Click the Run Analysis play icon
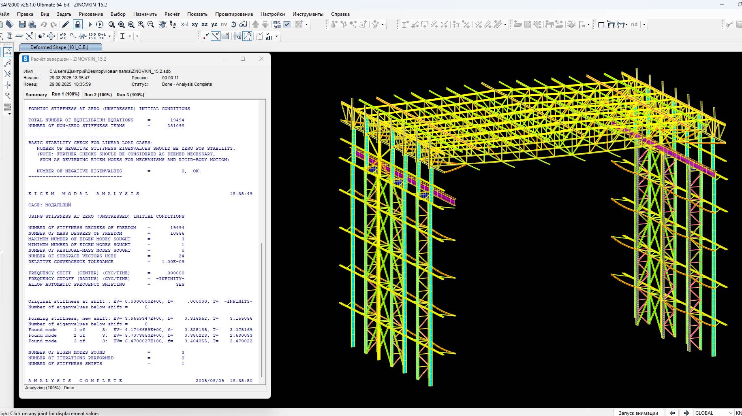Screen dimensions: 742x416 (x=90, y=25)
